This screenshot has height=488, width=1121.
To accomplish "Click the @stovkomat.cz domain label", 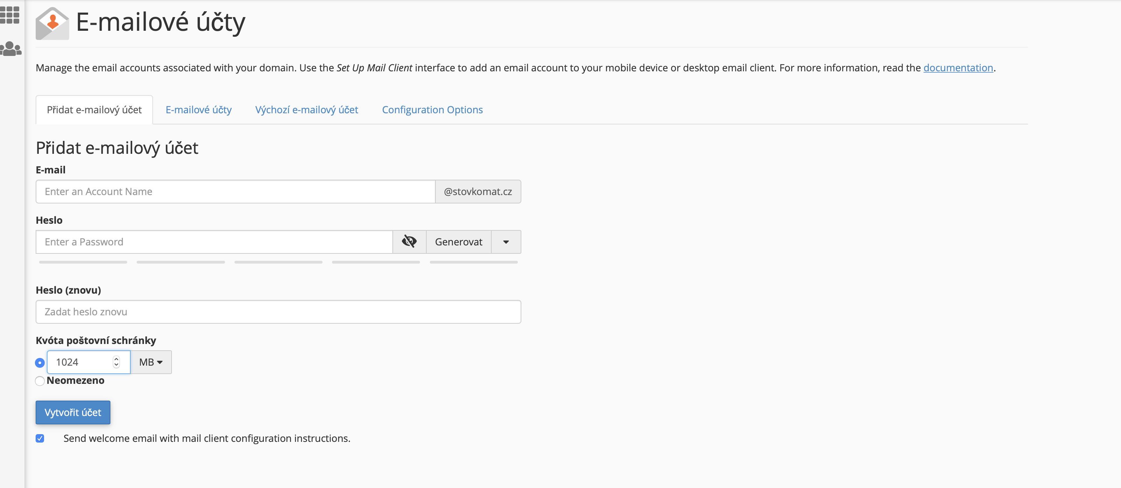I will [x=478, y=192].
